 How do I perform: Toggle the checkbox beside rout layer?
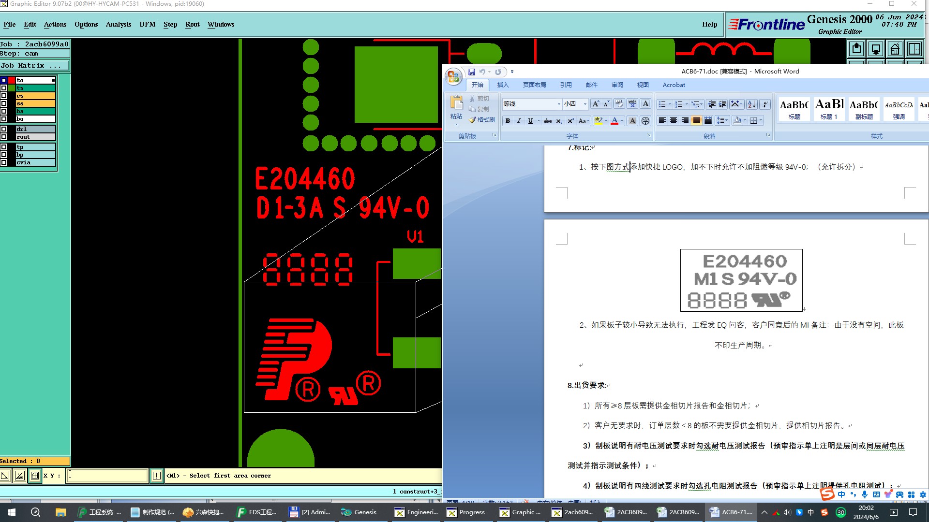pos(4,137)
